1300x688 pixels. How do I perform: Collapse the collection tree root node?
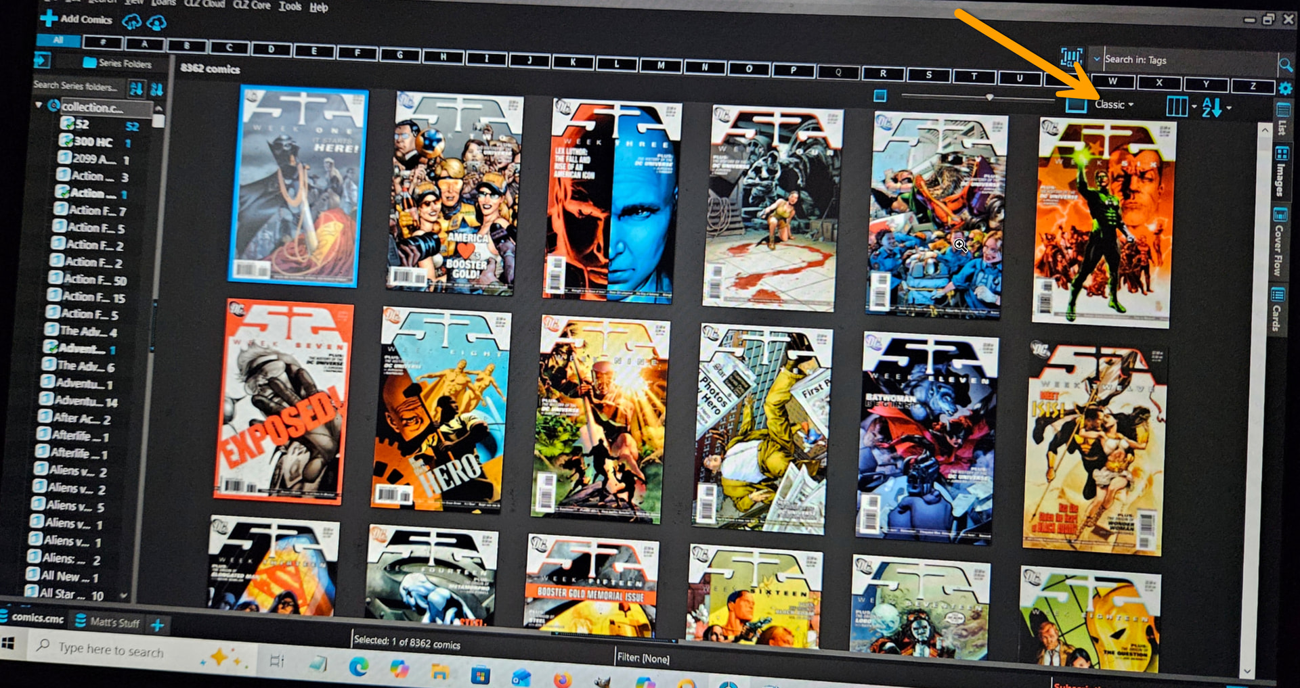coord(39,105)
